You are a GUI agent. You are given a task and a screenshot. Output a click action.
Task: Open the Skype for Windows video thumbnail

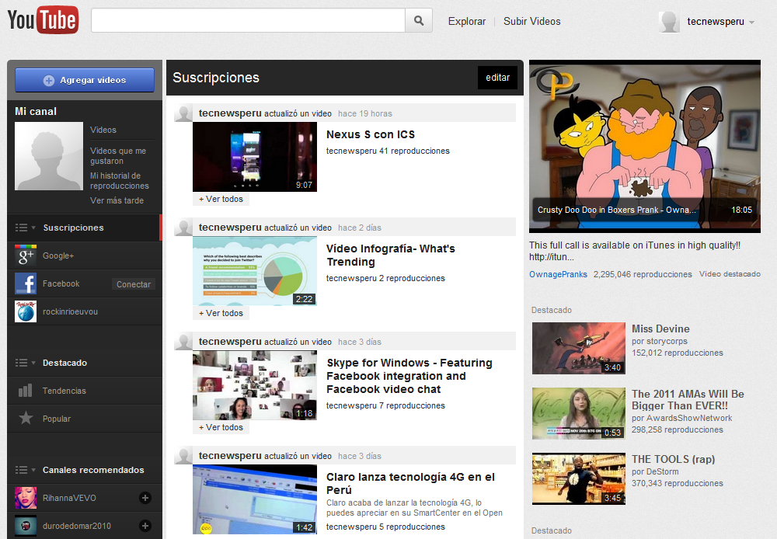255,385
